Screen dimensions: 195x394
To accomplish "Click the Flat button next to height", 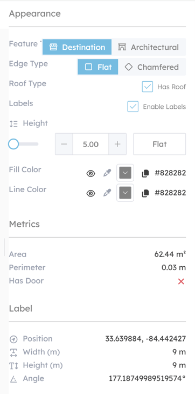I will (159, 144).
